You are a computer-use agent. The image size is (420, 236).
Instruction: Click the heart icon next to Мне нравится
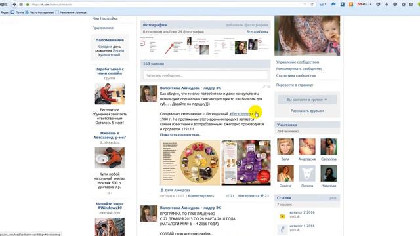tap(262, 196)
